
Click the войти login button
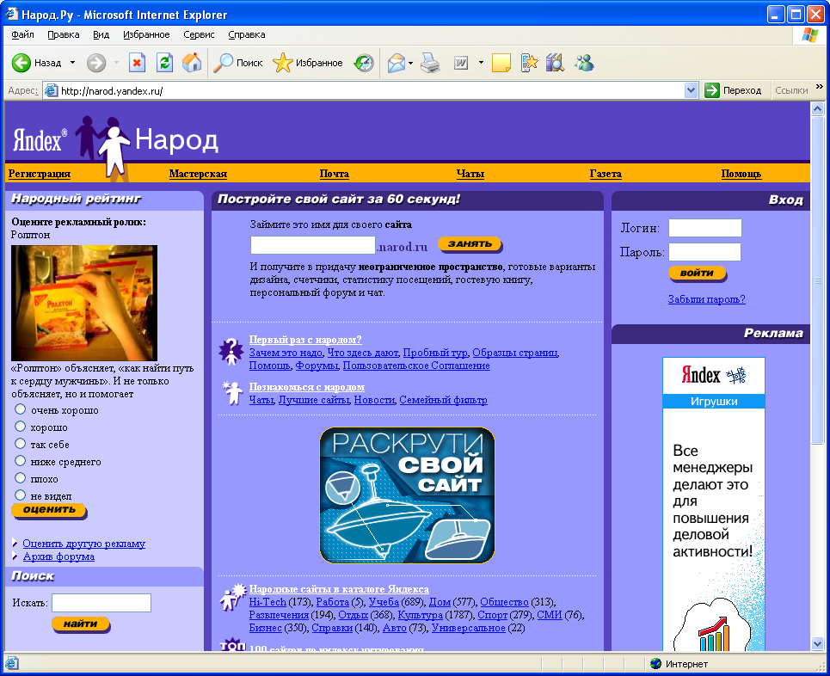click(698, 273)
